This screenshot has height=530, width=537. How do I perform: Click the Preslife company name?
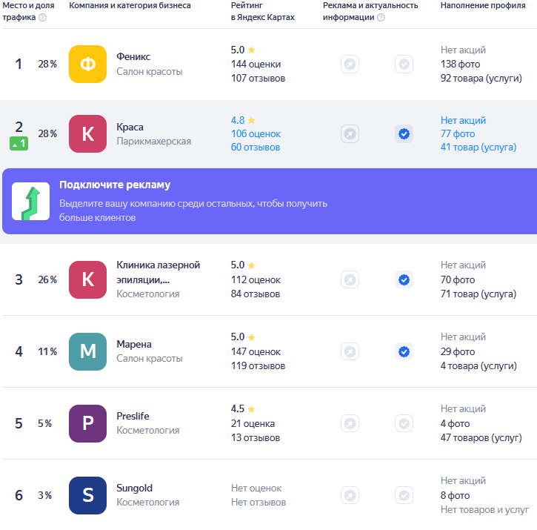pyautogui.click(x=133, y=416)
